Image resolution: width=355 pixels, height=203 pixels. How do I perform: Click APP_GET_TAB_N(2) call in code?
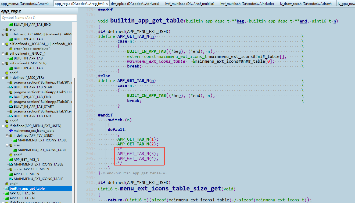click(x=138, y=144)
